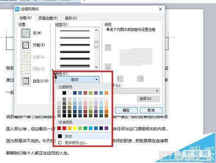Screen dimensions: 216x163
Task: Select the 无 (None) border setting icon
Action: click(25, 33)
